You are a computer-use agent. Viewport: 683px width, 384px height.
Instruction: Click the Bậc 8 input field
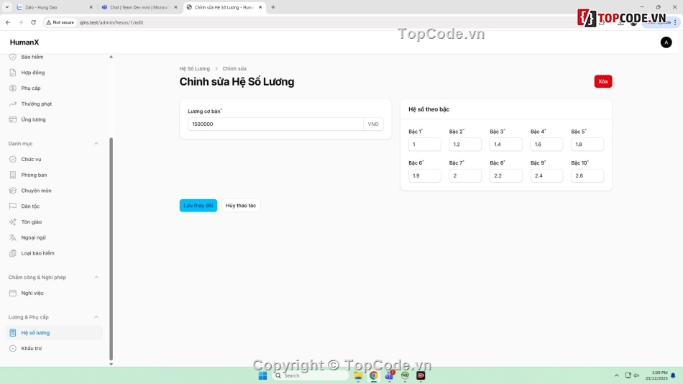(x=505, y=175)
